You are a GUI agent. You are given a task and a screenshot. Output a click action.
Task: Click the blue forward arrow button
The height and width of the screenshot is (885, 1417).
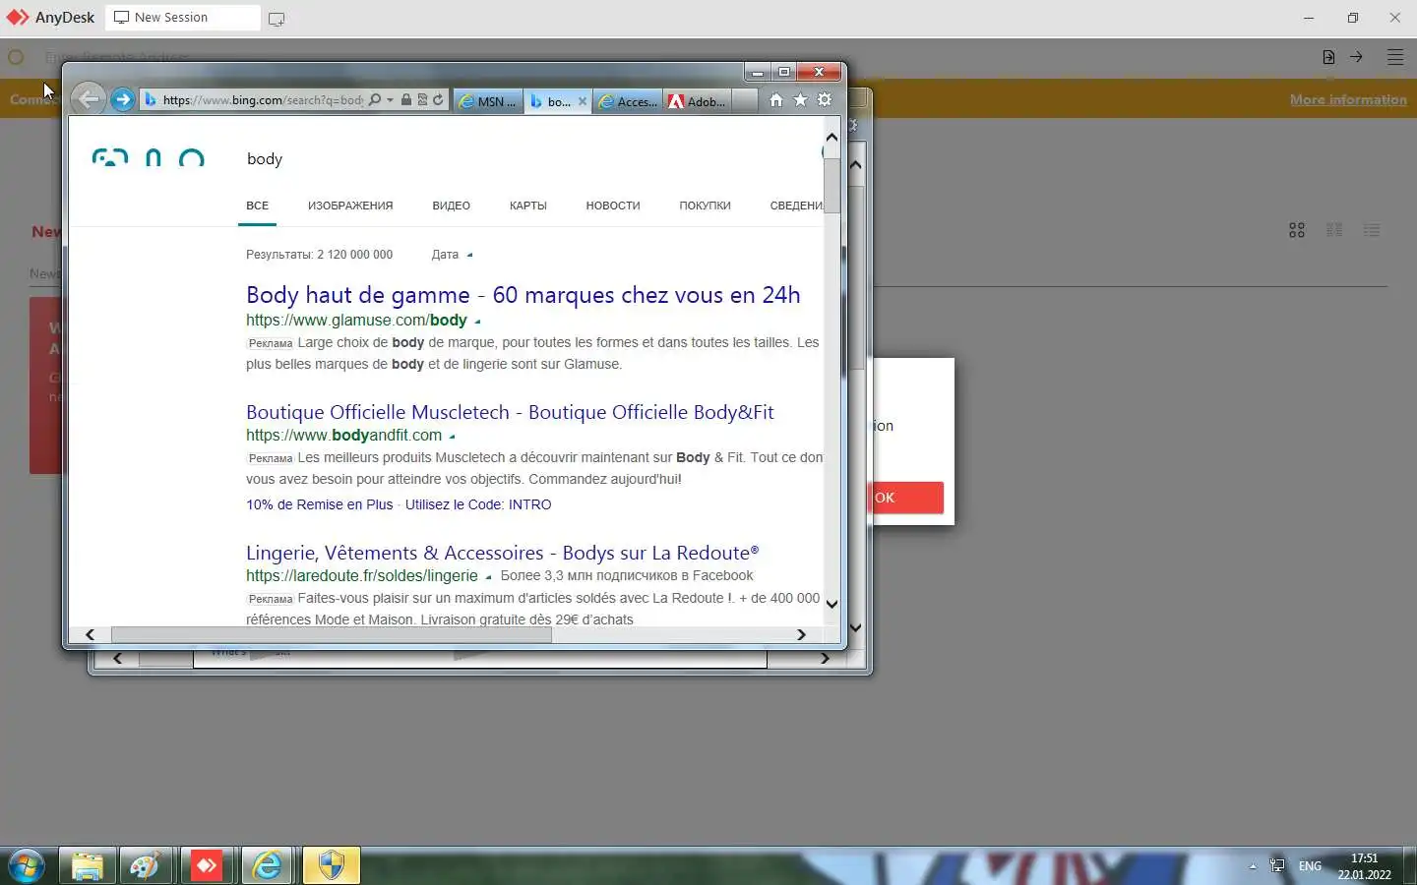click(122, 99)
